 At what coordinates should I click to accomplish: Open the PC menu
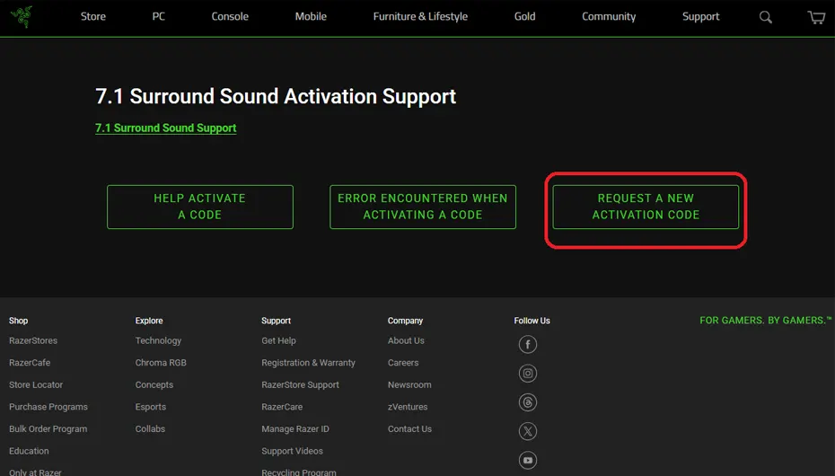tap(159, 16)
